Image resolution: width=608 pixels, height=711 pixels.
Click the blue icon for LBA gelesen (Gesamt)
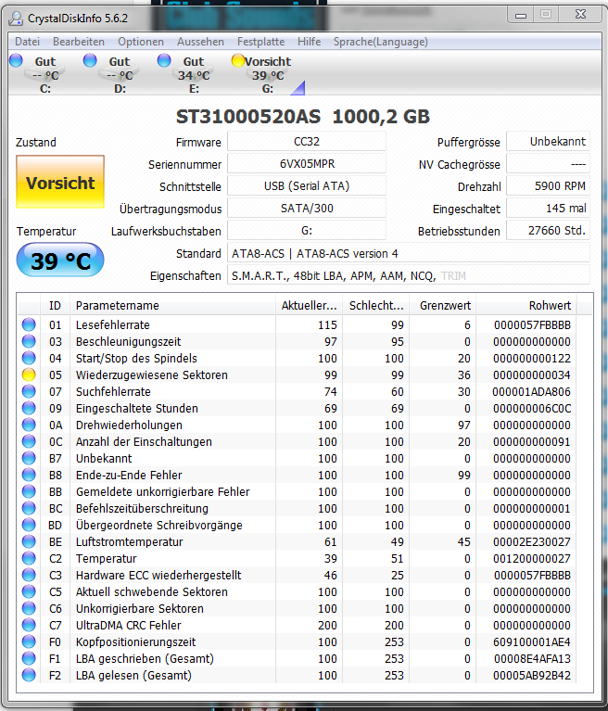pyautogui.click(x=29, y=675)
